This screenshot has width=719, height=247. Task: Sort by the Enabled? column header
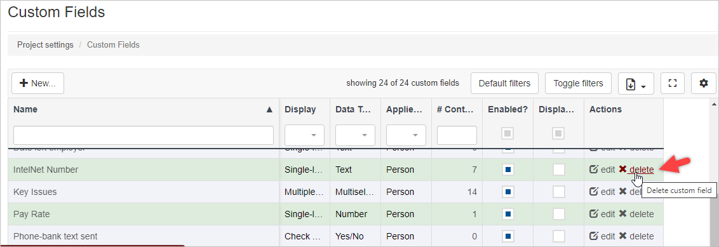point(507,109)
